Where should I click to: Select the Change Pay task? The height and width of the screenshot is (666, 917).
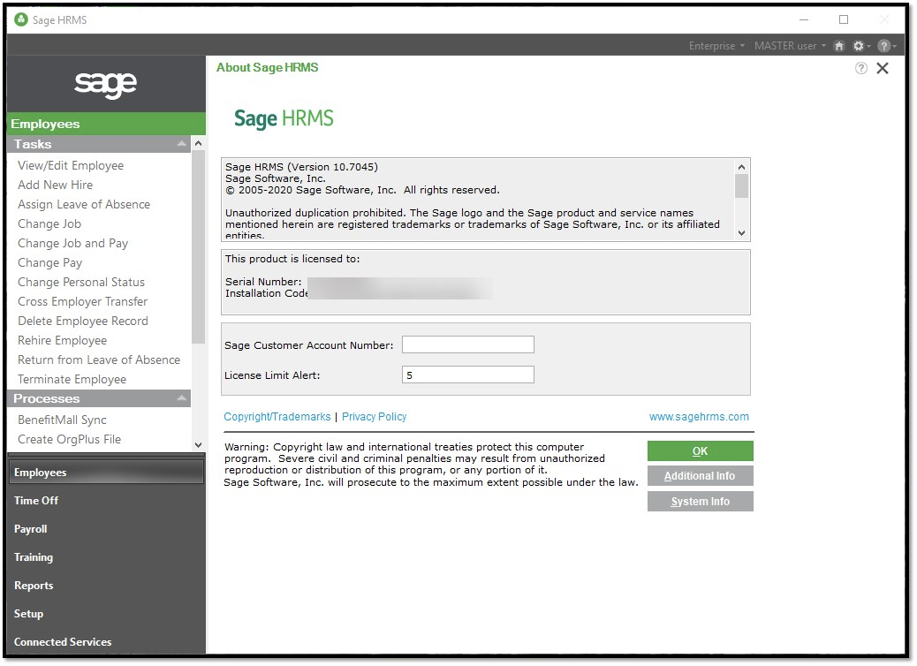49,262
